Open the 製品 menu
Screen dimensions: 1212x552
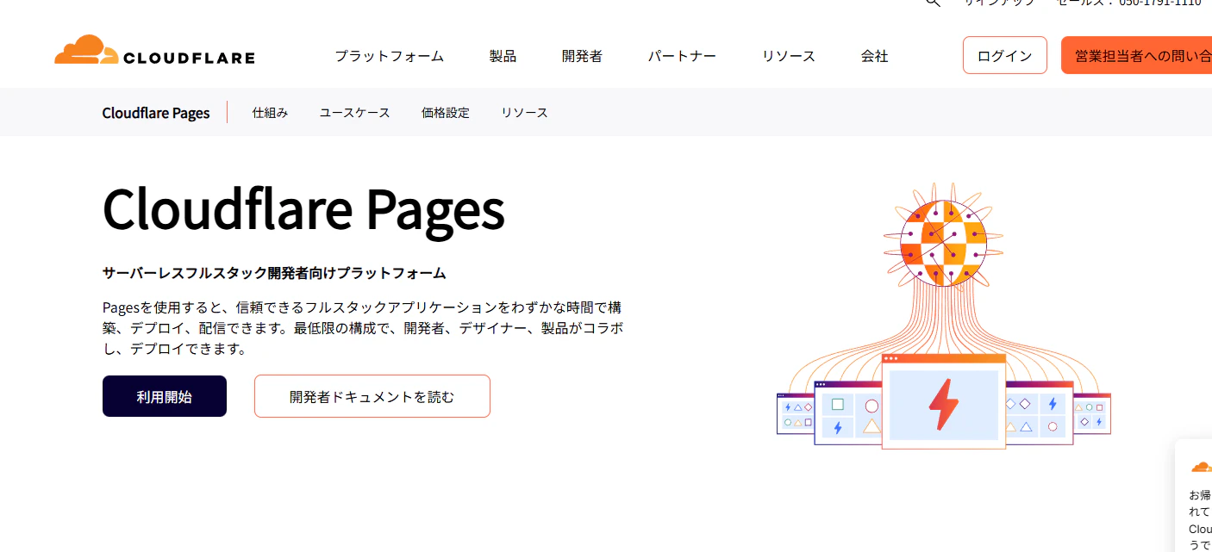(x=503, y=56)
